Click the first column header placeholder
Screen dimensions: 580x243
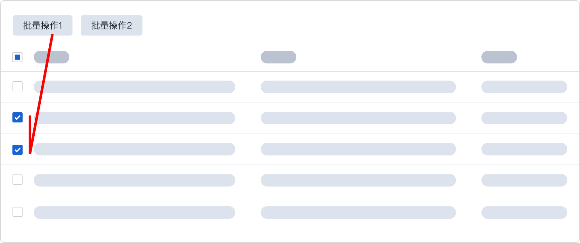[x=52, y=57]
